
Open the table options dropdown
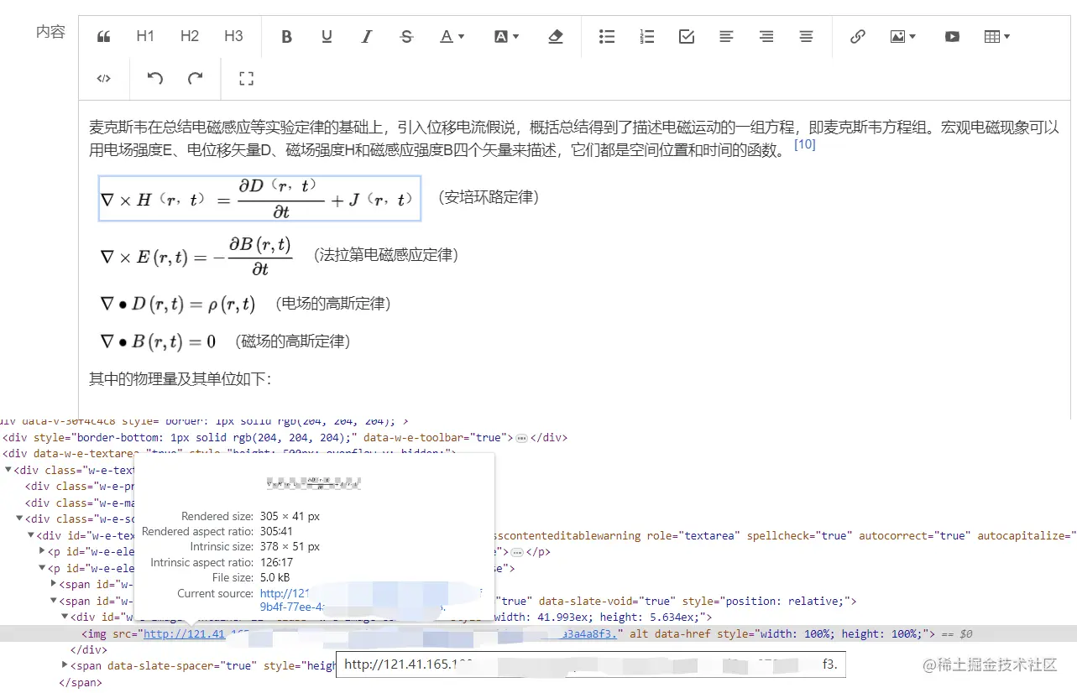tap(996, 36)
